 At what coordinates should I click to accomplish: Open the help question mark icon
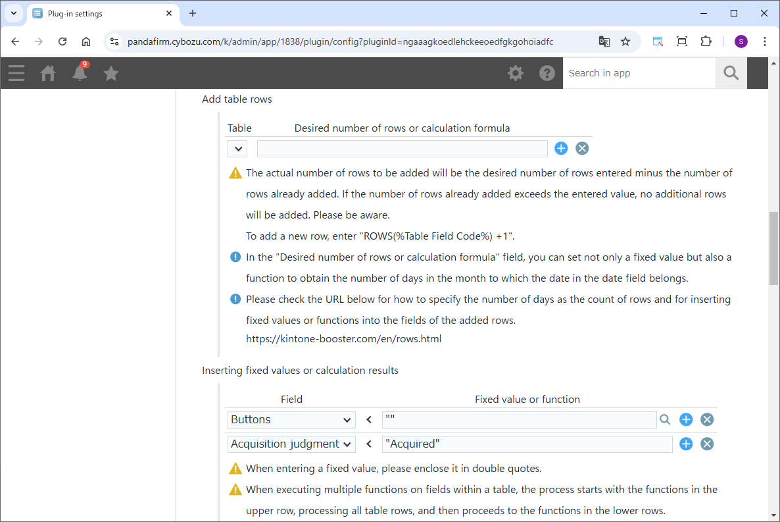[547, 73]
